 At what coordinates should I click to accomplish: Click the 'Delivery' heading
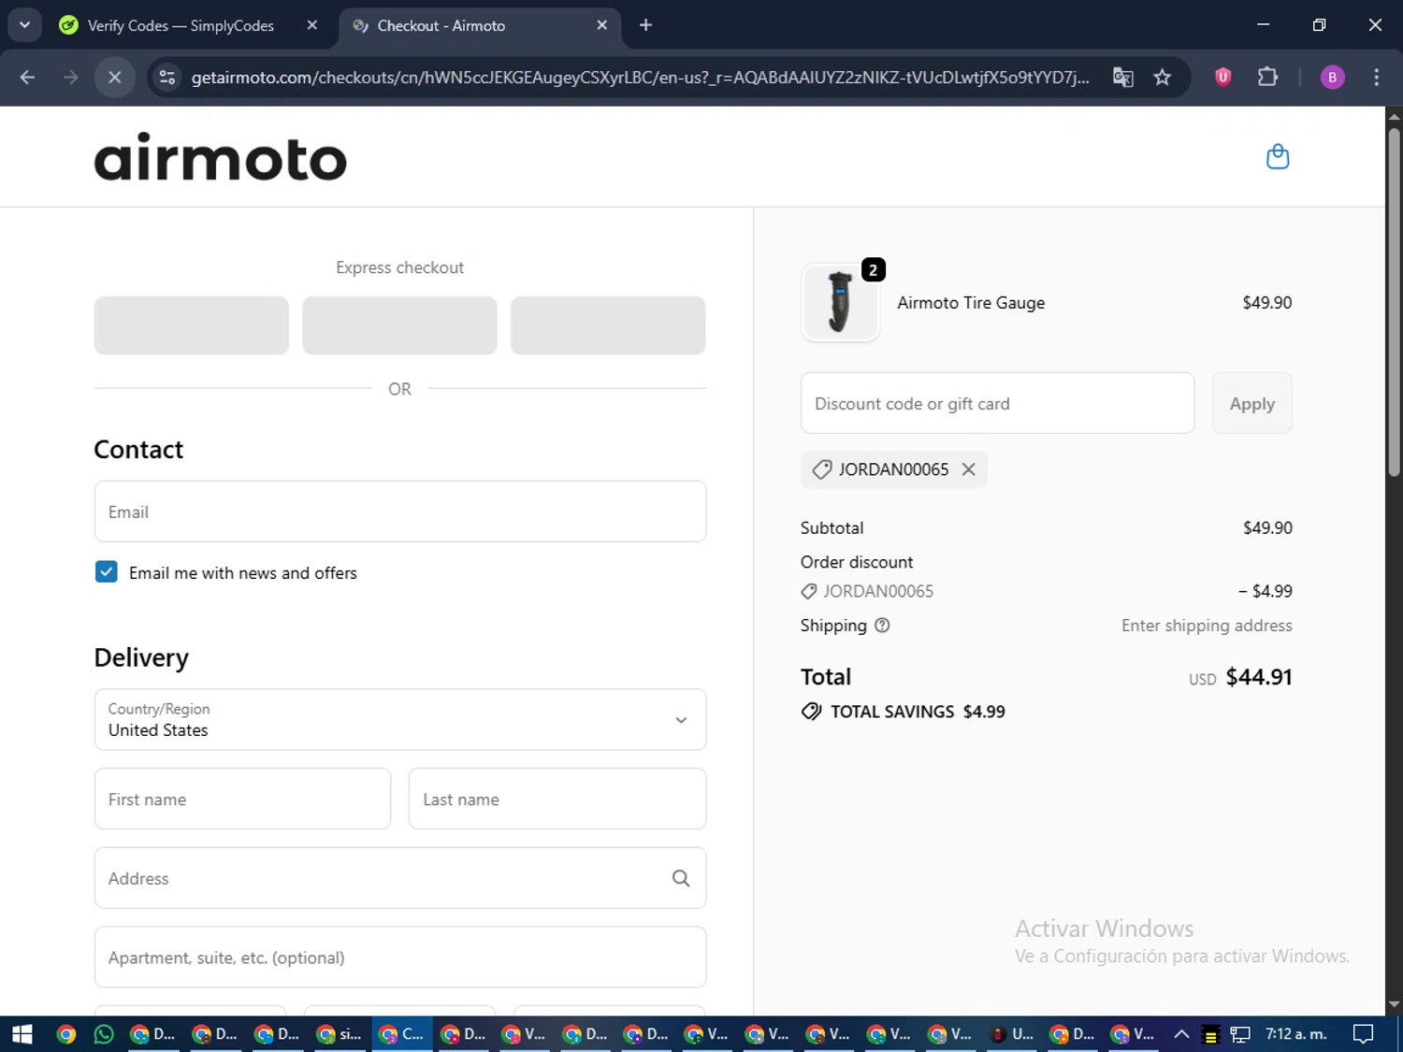click(x=141, y=658)
